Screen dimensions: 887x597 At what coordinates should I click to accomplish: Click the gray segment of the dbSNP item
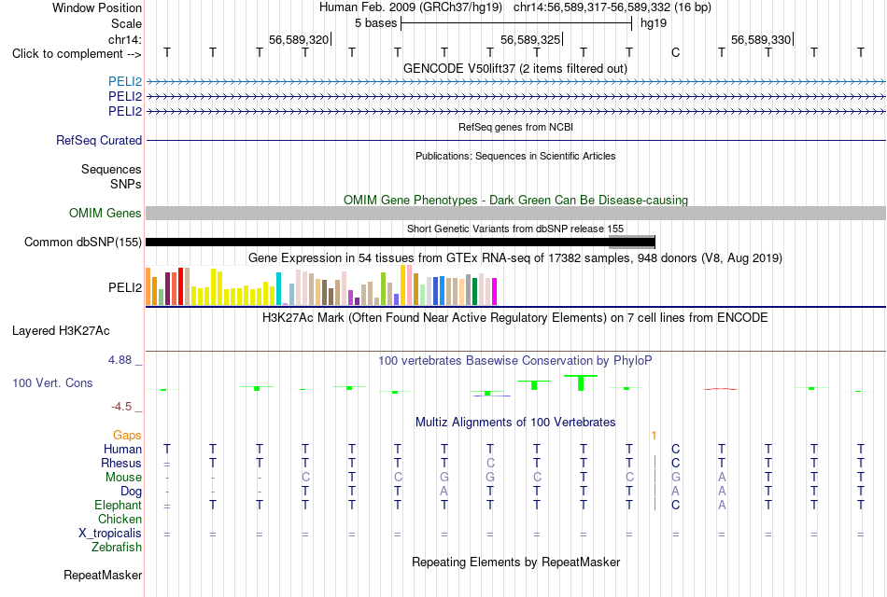pos(631,242)
